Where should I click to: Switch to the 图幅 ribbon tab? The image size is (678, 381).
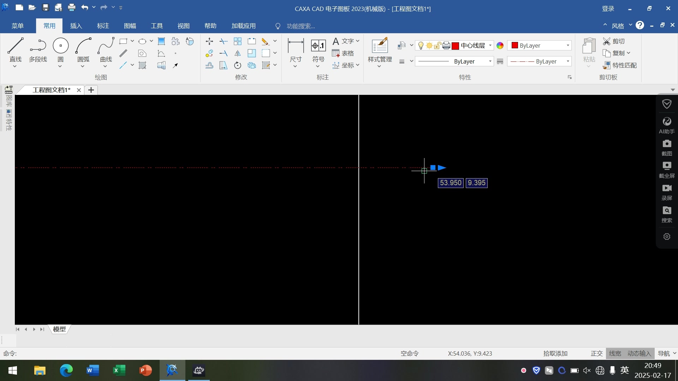[x=130, y=26]
